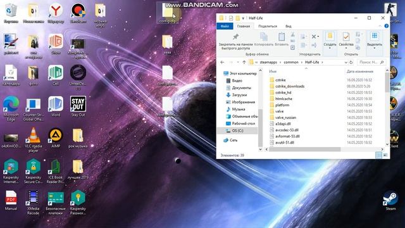
Task: Launch the Stay Out game shortcut
Action: (78, 106)
